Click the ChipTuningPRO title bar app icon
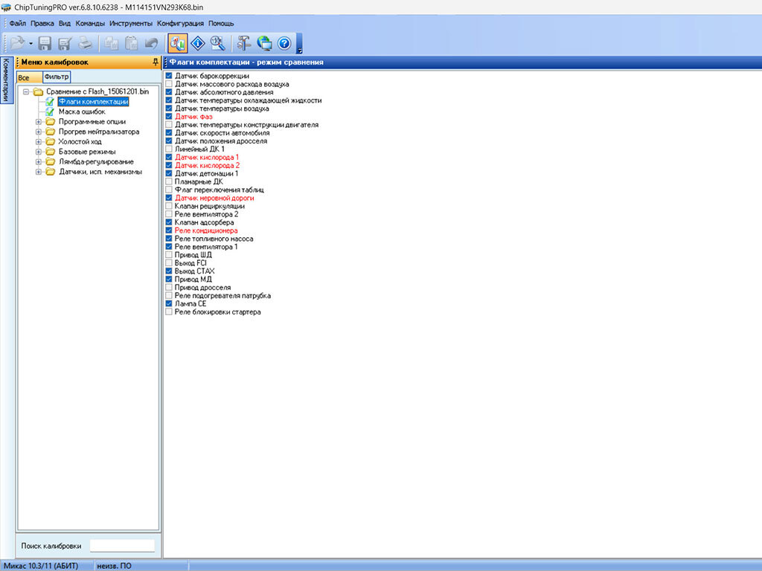 coord(6,7)
